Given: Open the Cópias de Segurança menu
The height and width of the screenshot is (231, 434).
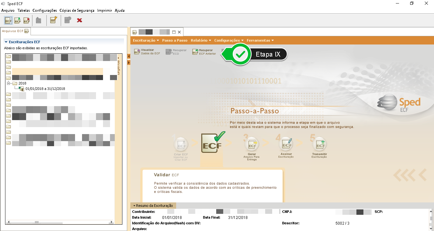Looking at the screenshot, I should (x=77, y=10).
